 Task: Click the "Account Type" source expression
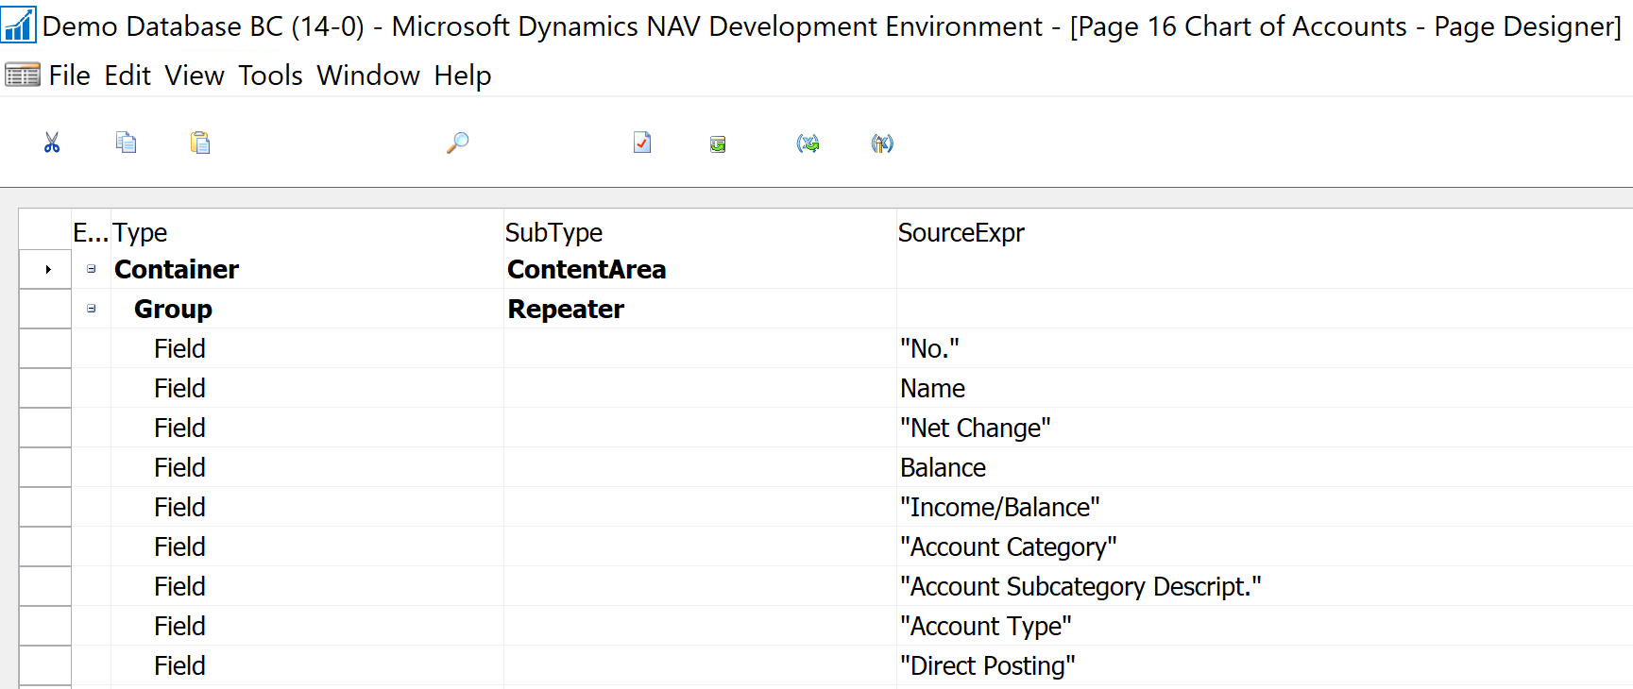tap(1265, 626)
